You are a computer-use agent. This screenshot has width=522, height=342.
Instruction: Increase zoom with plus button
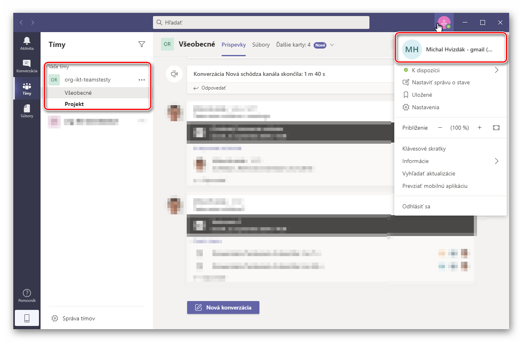[x=479, y=128]
